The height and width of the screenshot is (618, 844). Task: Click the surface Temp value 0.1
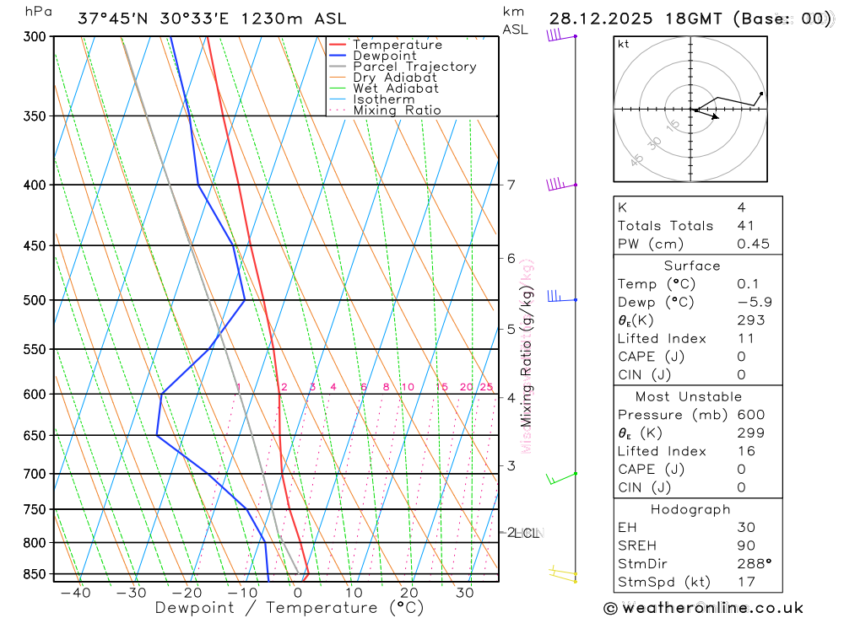click(748, 284)
